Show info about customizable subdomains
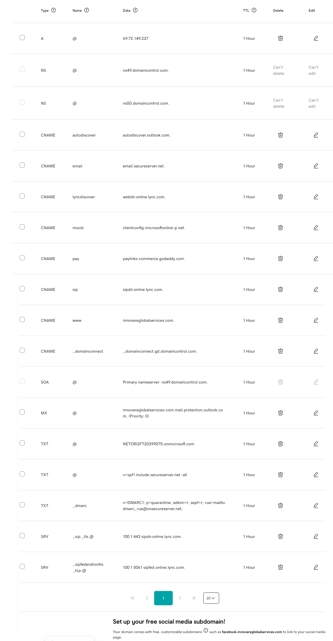Image resolution: width=333 pixels, height=641 pixels. pyautogui.click(x=206, y=631)
